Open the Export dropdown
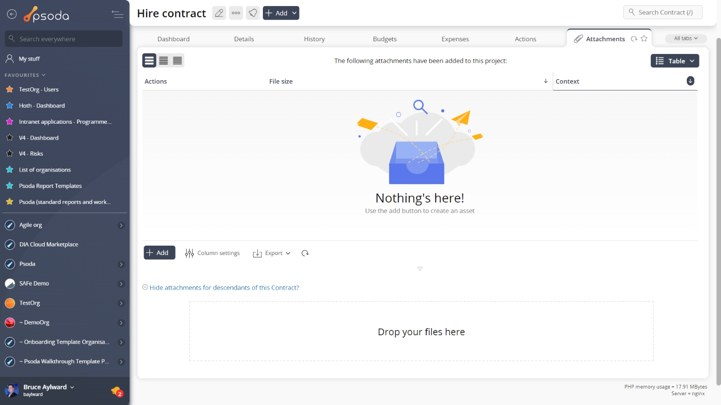Image resolution: width=721 pixels, height=405 pixels. click(x=272, y=253)
